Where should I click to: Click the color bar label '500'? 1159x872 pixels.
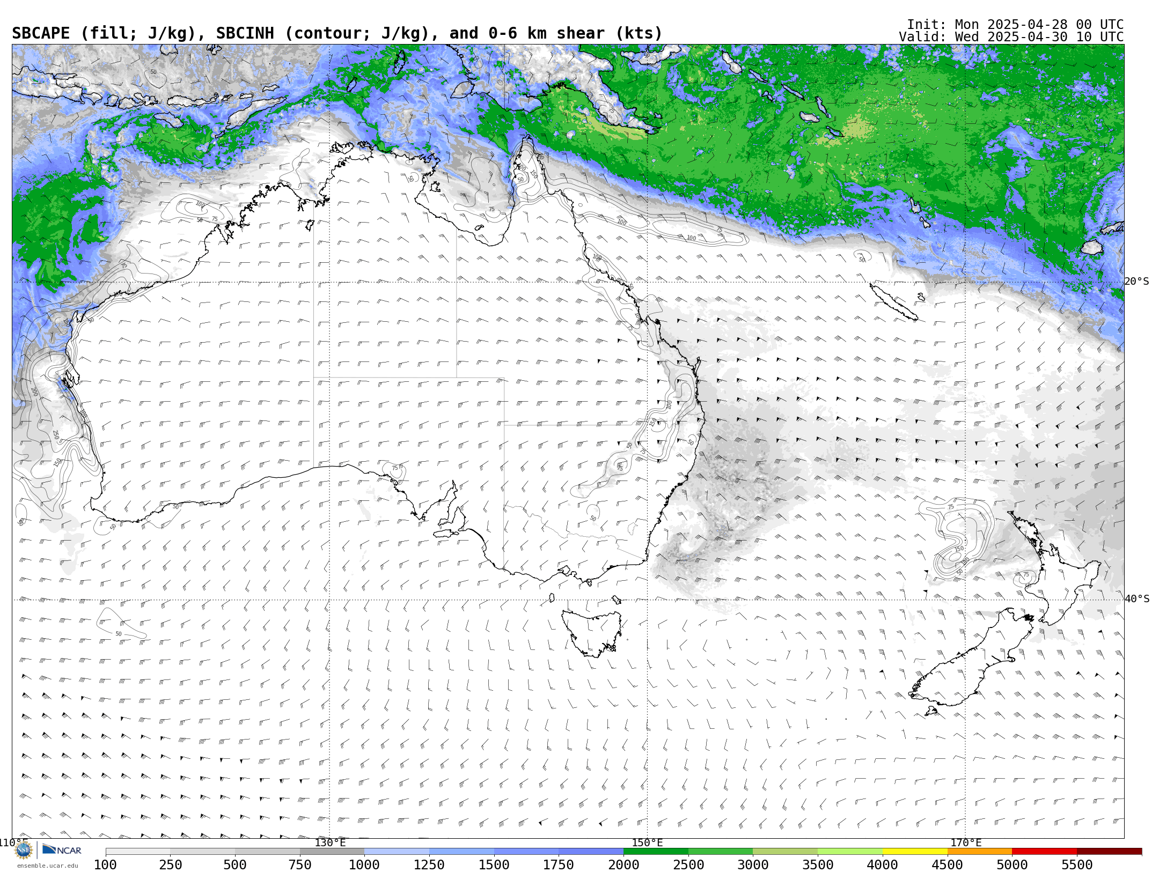[x=235, y=865]
